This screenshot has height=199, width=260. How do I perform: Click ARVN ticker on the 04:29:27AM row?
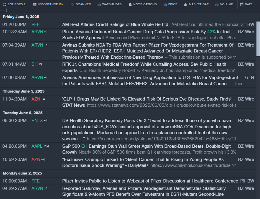point(37,188)
